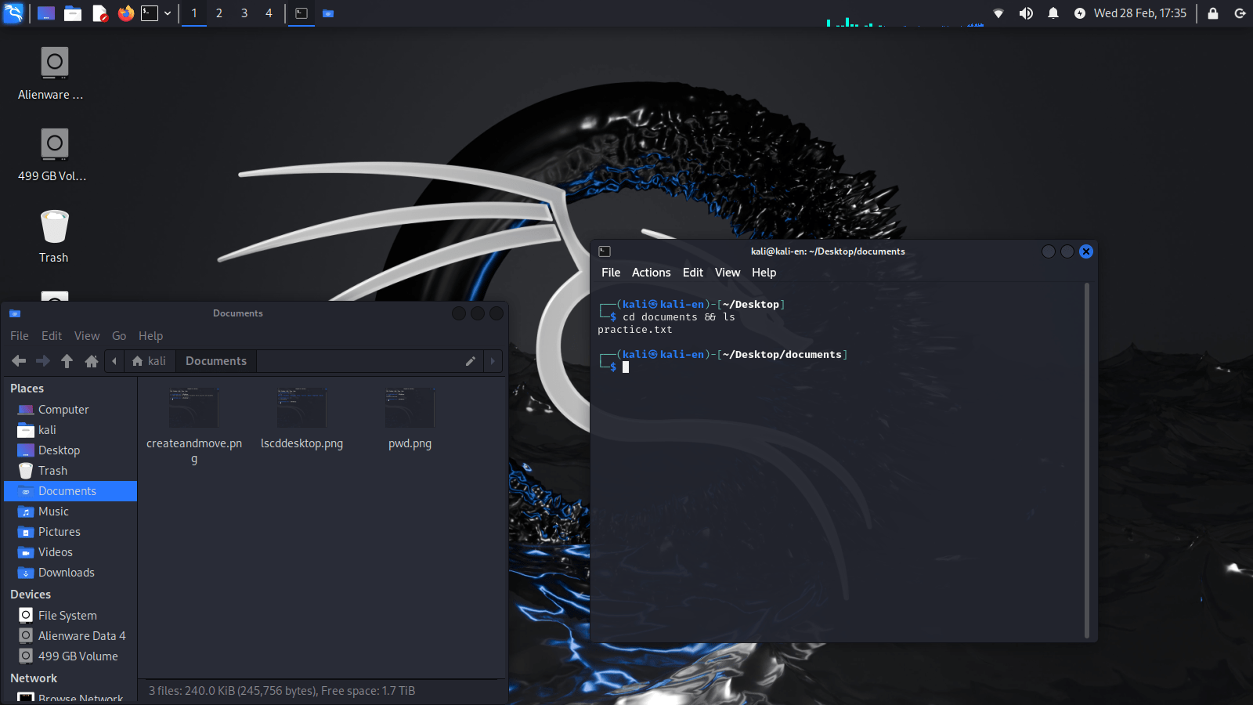This screenshot has height=705, width=1253.
Task: Open the Kali applications menu
Action: (x=13, y=13)
